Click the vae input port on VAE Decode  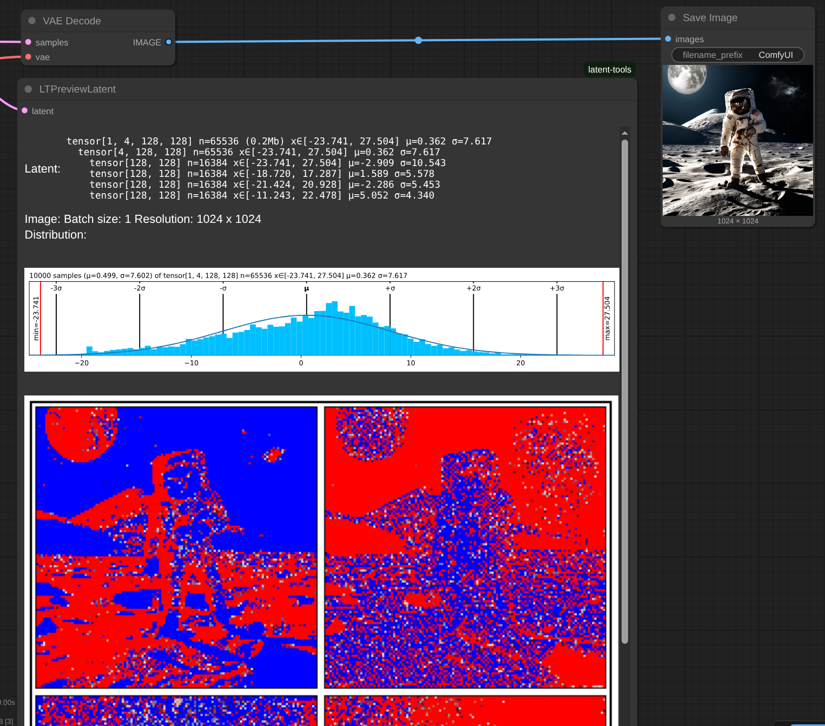coord(28,57)
